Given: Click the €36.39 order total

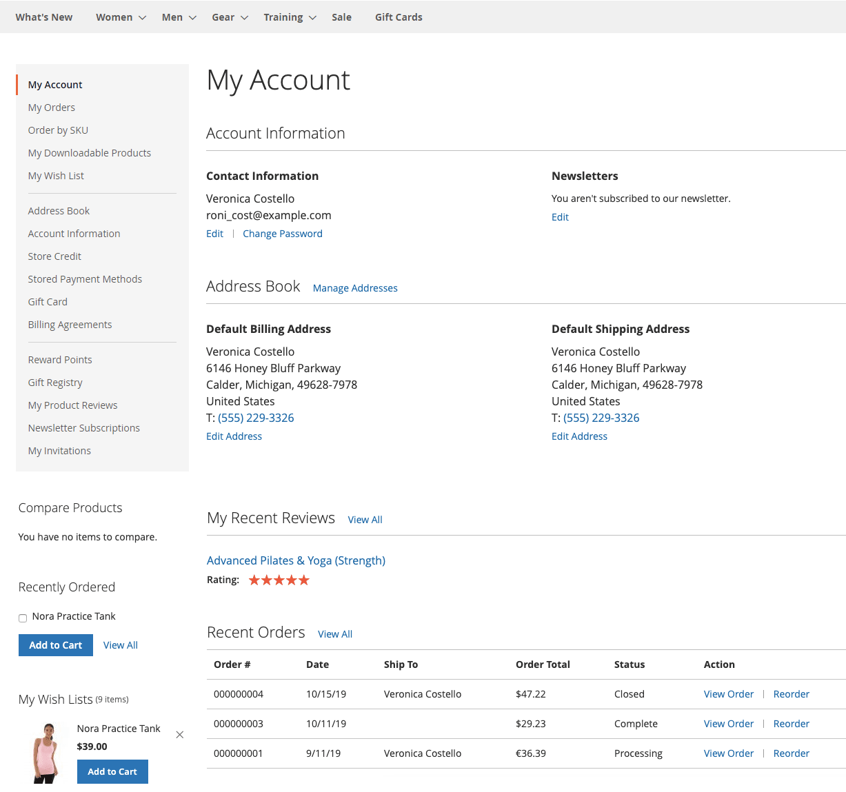Looking at the screenshot, I should coord(531,753).
